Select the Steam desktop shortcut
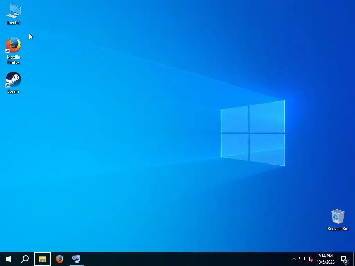The width and height of the screenshot is (355, 266). click(x=14, y=82)
